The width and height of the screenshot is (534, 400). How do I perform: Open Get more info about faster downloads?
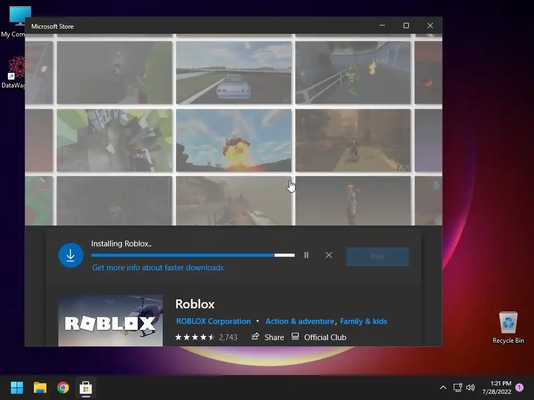pos(157,268)
